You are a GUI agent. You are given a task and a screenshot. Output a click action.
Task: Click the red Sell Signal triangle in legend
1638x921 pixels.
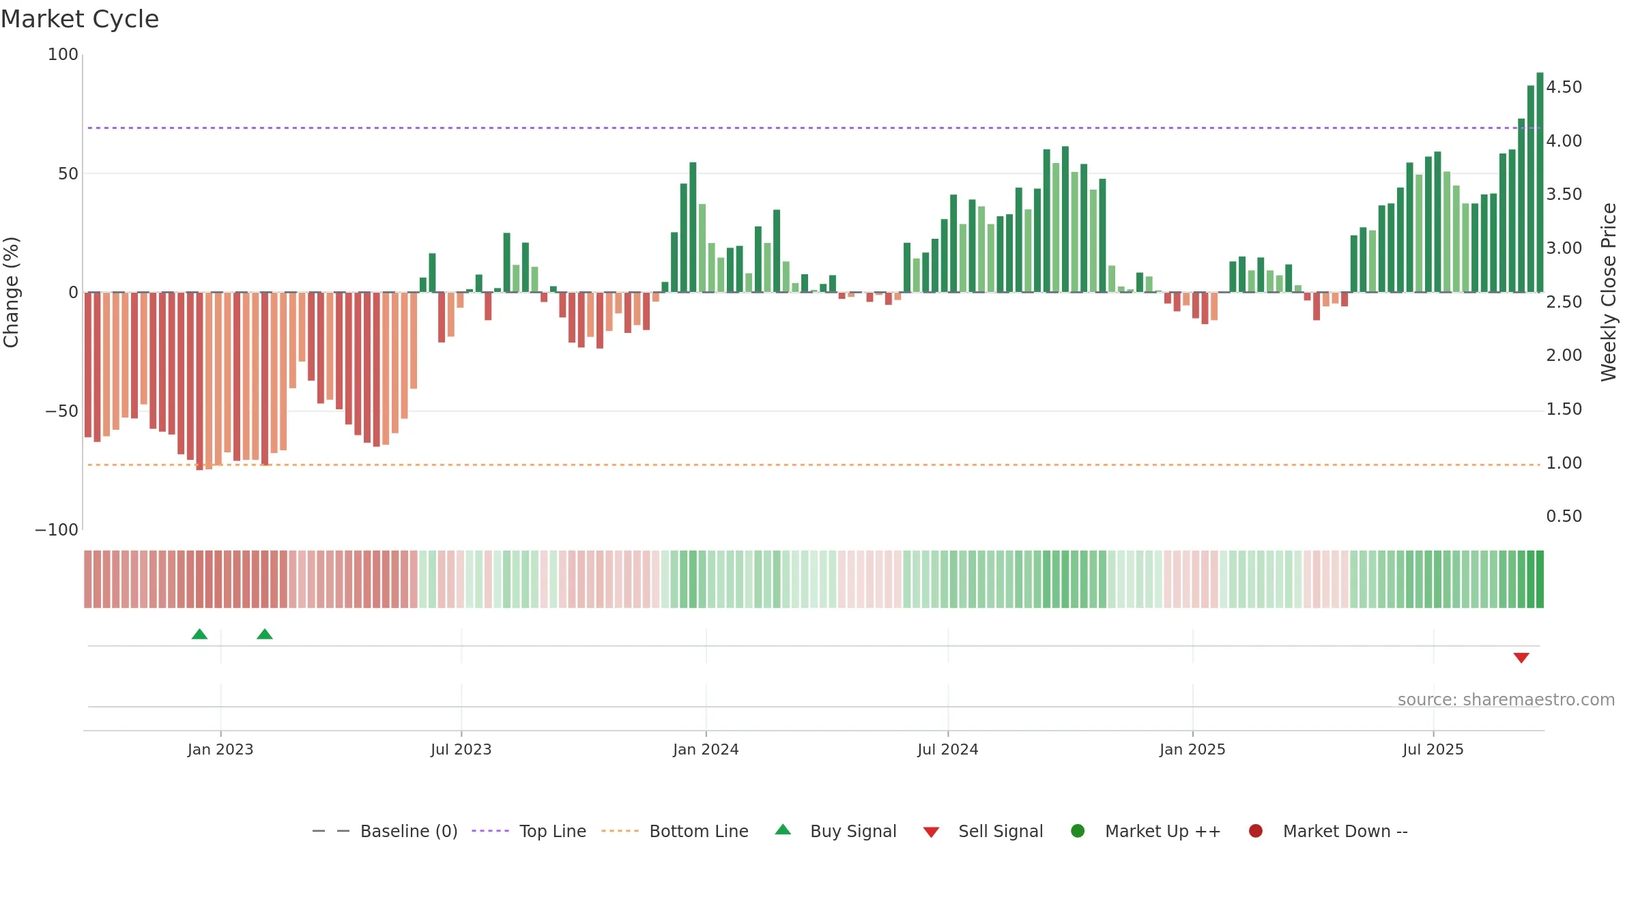pos(931,832)
